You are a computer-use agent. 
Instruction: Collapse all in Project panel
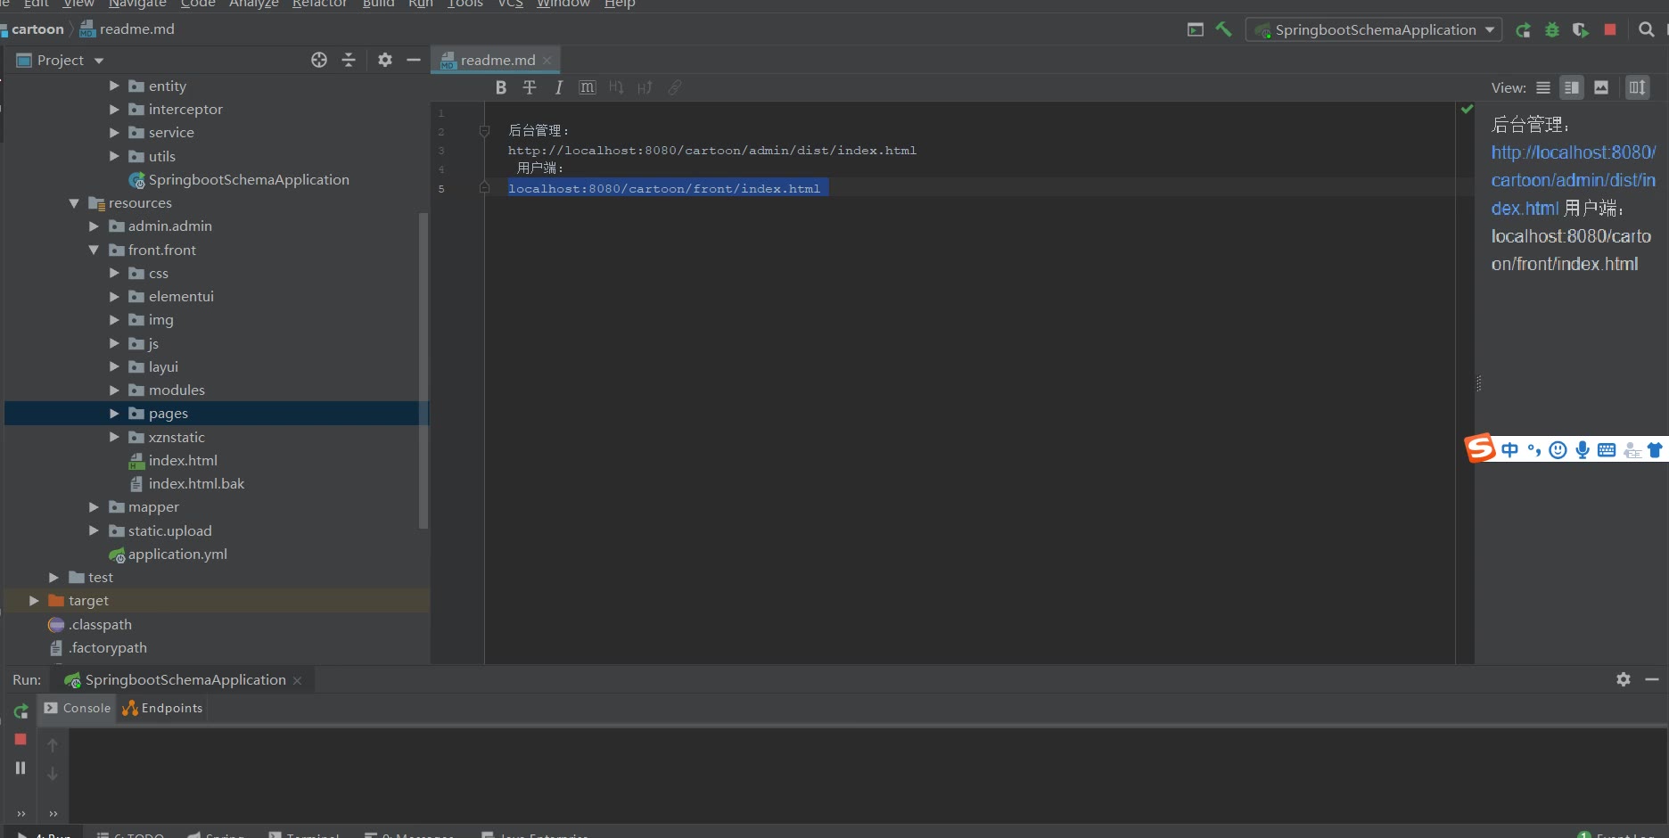[x=349, y=60]
